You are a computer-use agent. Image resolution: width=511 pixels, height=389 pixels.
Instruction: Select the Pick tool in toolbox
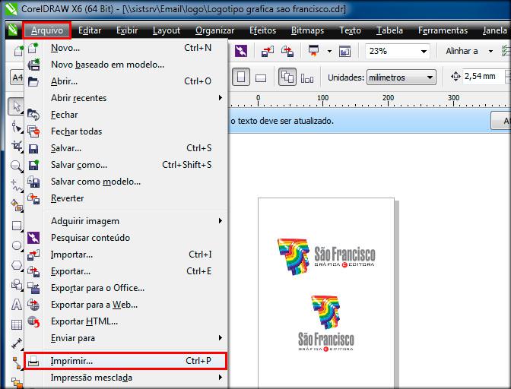(16, 106)
